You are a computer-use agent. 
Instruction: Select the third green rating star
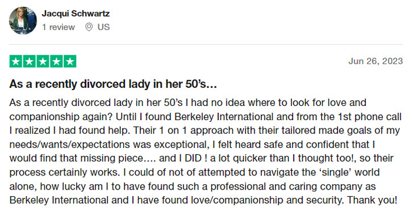[43, 61]
